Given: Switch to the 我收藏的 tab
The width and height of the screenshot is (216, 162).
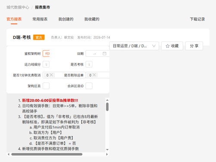Looking at the screenshot, I should tap(92, 19).
